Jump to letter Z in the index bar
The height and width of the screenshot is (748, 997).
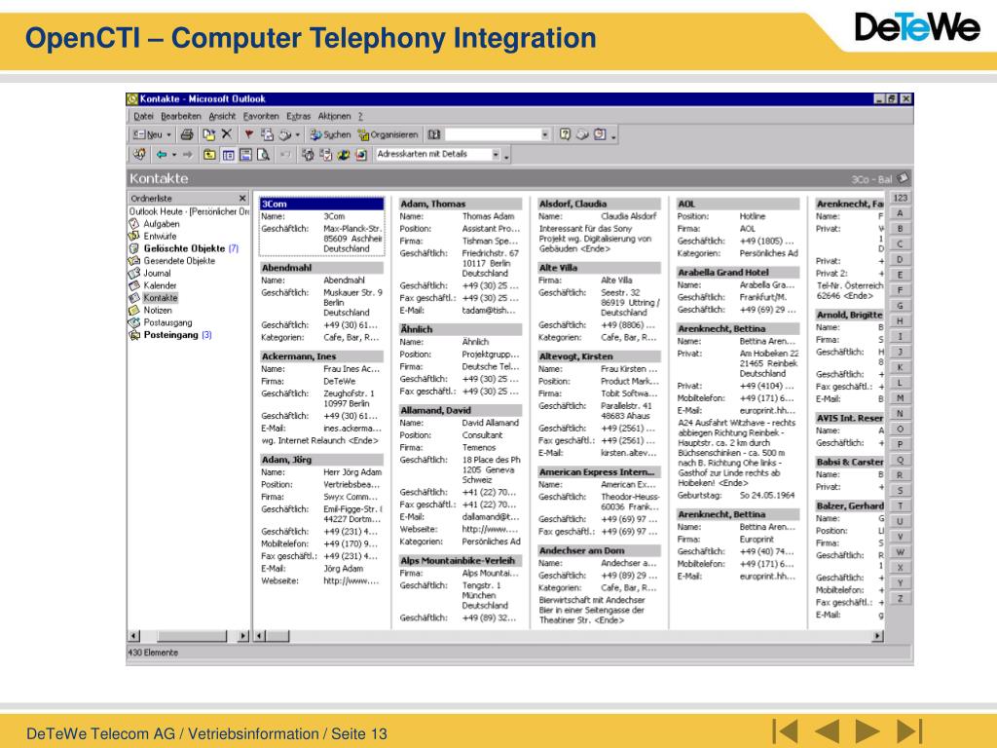click(900, 599)
